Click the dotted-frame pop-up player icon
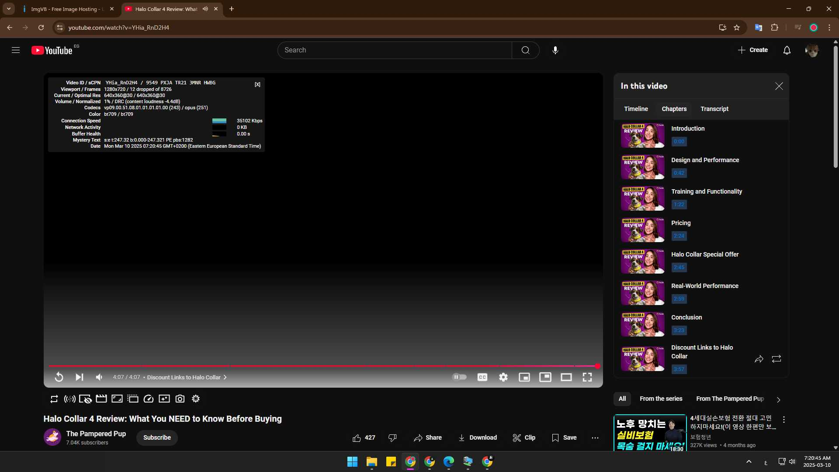The image size is (839, 472). coord(133,399)
